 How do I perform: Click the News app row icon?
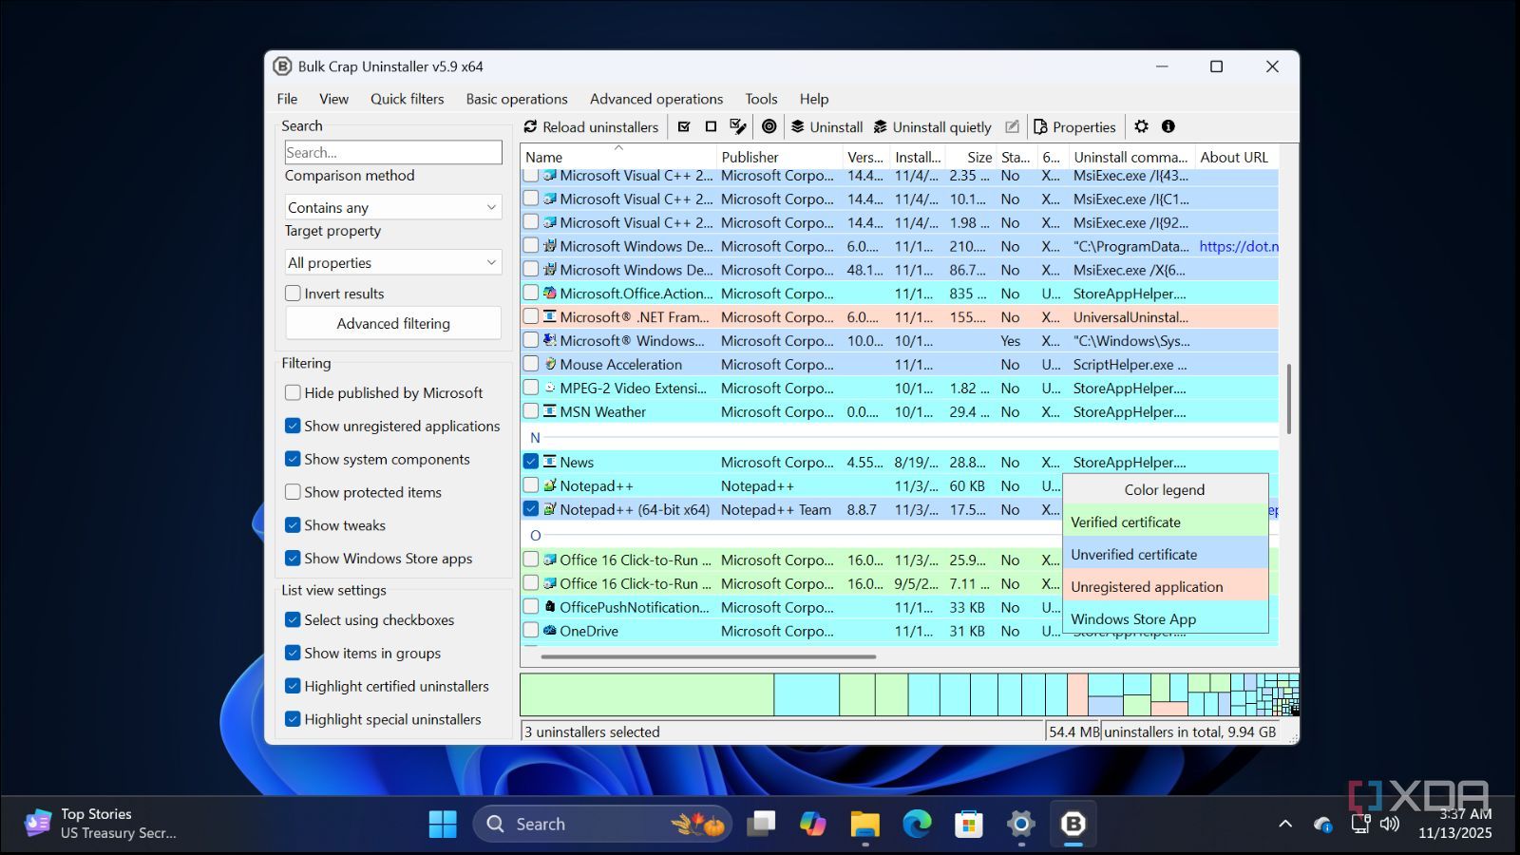tap(549, 462)
